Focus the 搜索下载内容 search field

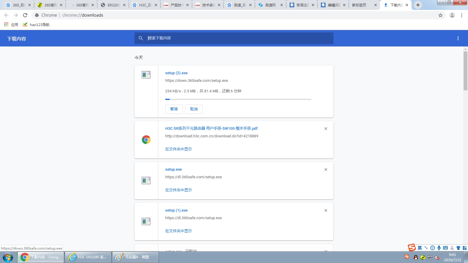click(x=234, y=38)
